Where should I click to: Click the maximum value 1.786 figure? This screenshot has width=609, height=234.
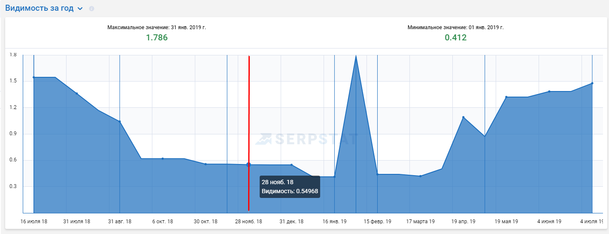[157, 37]
